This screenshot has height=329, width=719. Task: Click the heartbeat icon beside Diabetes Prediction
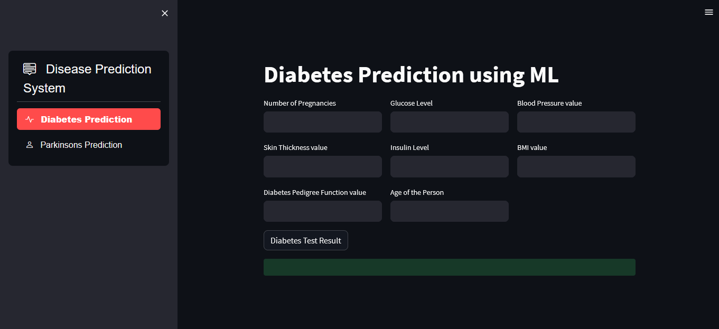30,119
